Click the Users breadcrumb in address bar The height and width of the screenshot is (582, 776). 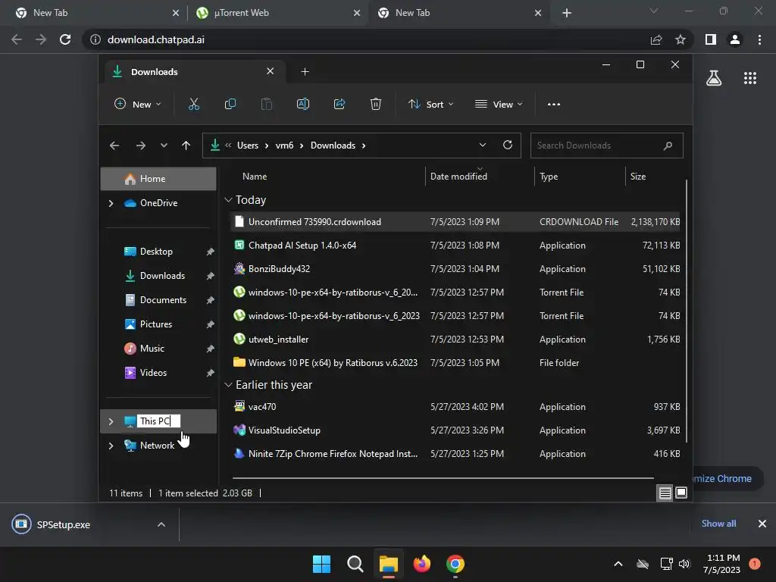pos(248,145)
